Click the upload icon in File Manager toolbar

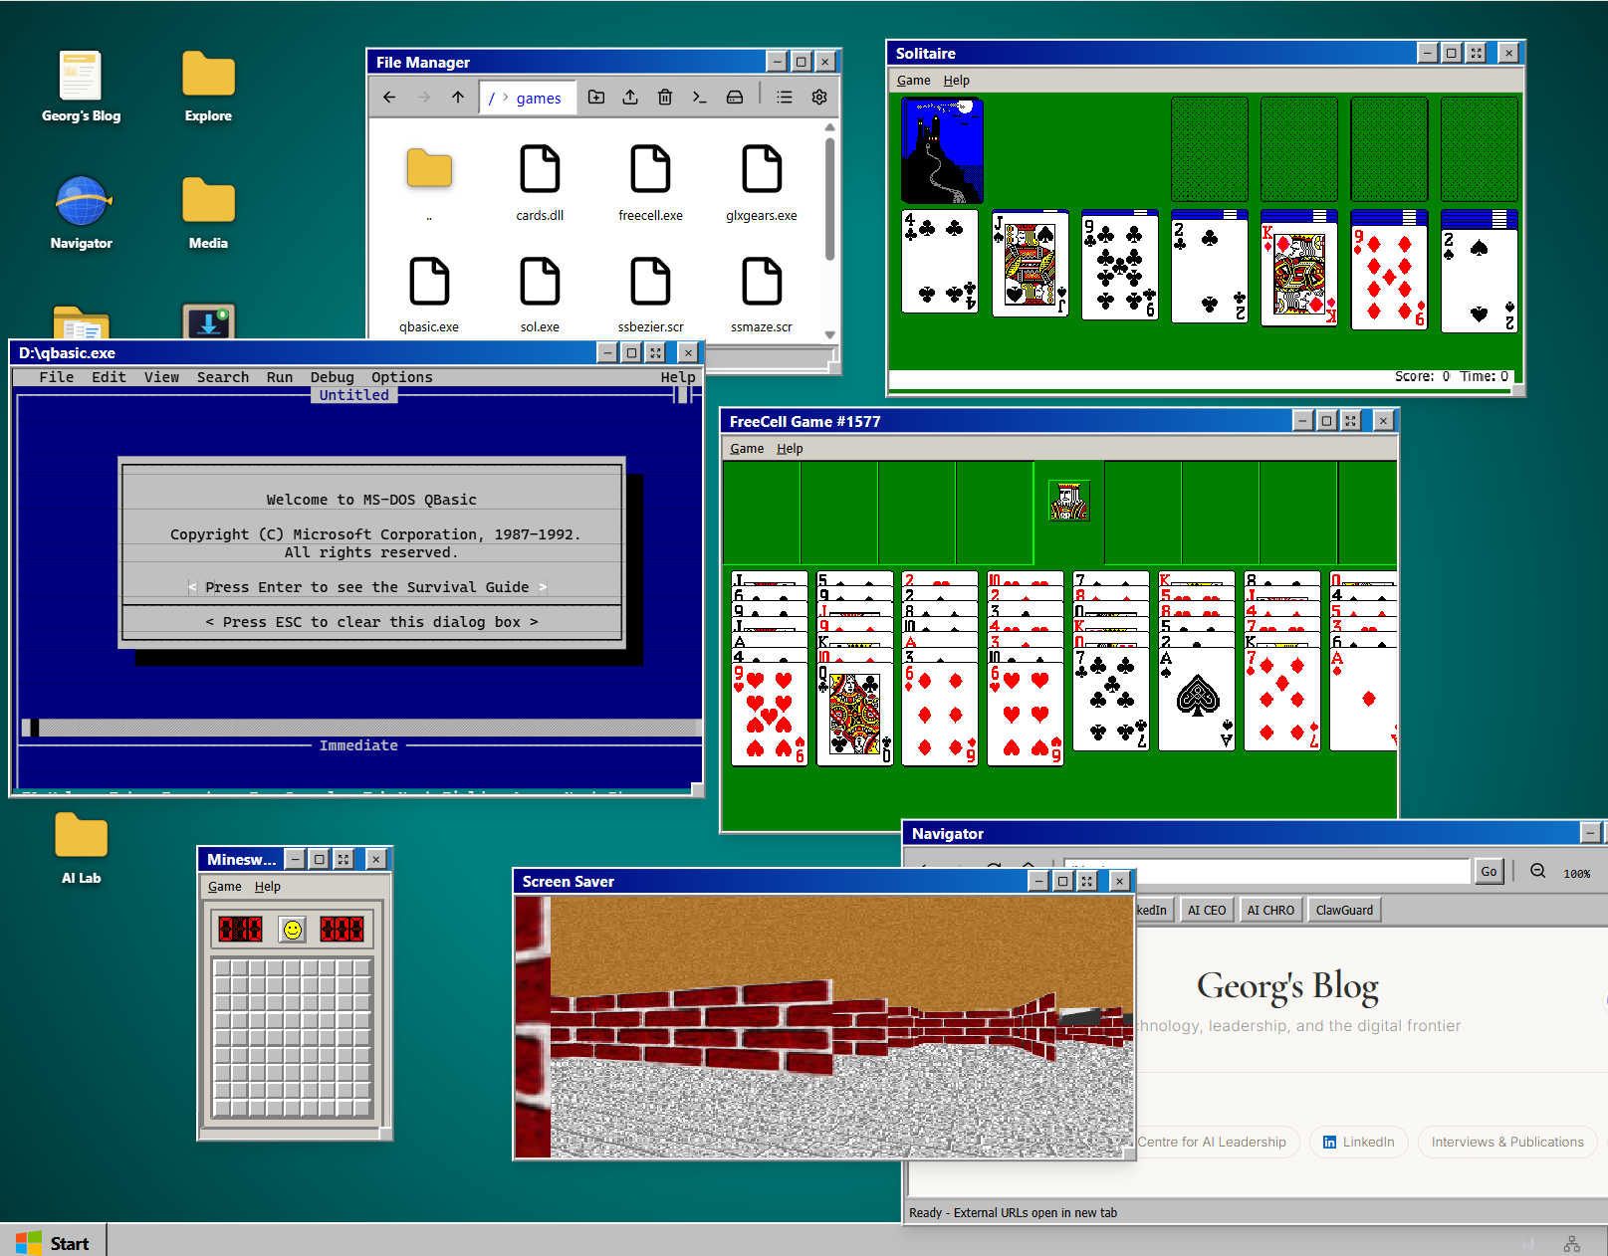(x=630, y=98)
